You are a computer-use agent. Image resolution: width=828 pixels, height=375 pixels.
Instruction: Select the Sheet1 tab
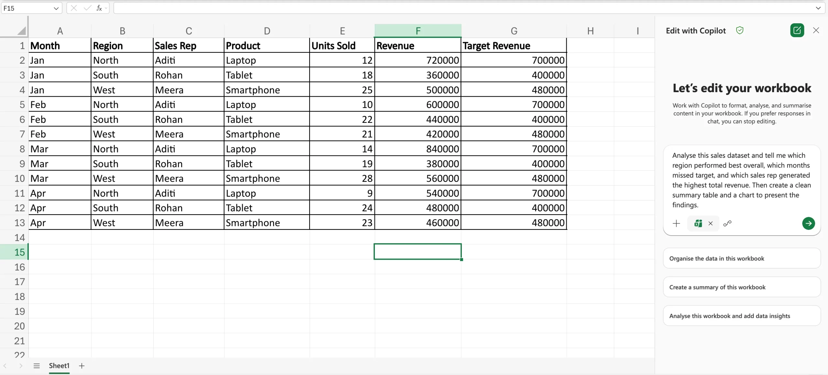[x=59, y=366]
